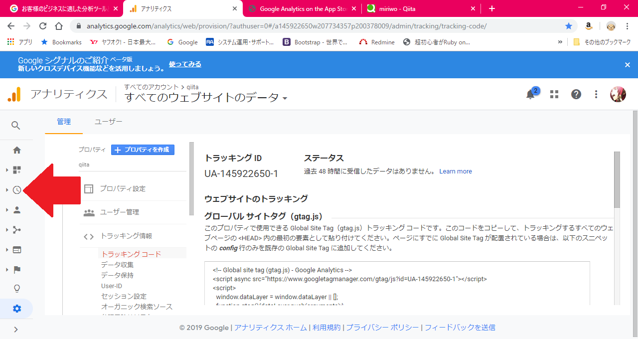The width and height of the screenshot is (638, 339).
Task: Expand the Realtime section arrow
Action: 7,190
